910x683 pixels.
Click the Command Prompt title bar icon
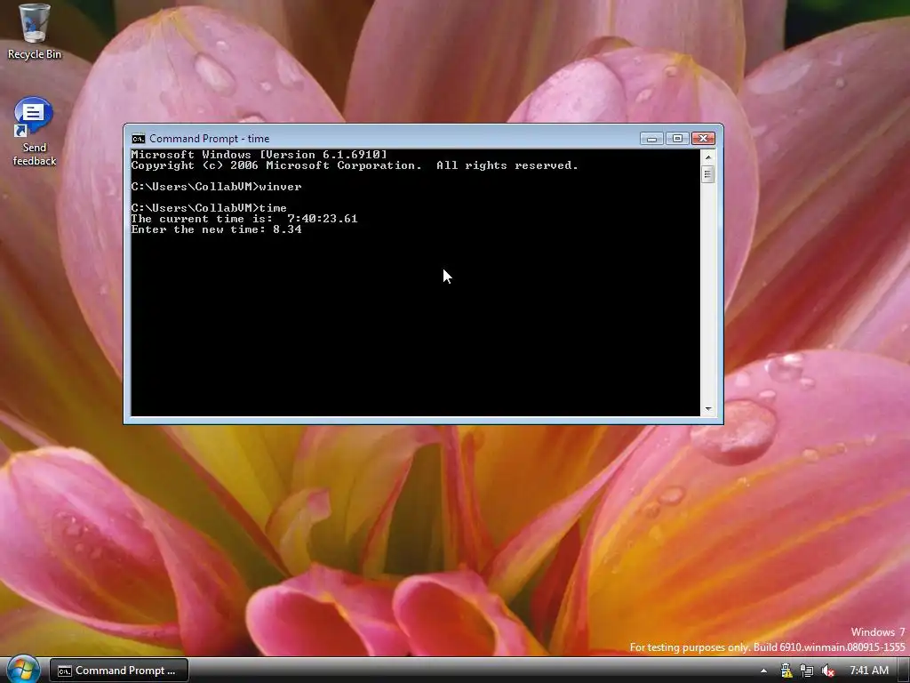coord(138,138)
